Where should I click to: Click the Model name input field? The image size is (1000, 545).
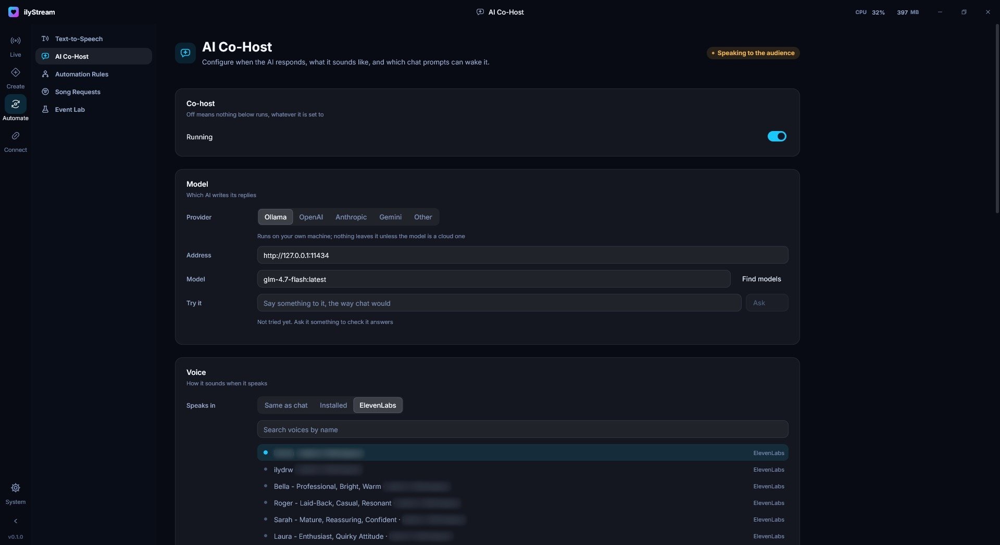[494, 279]
